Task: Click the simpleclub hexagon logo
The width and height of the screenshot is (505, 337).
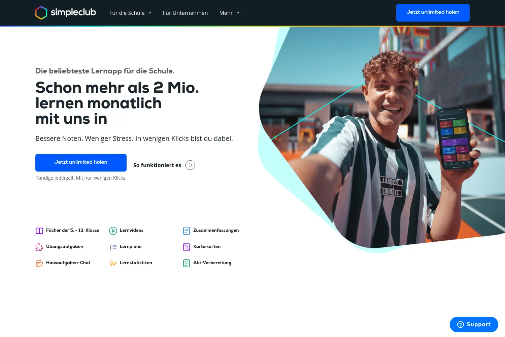Action: [41, 13]
